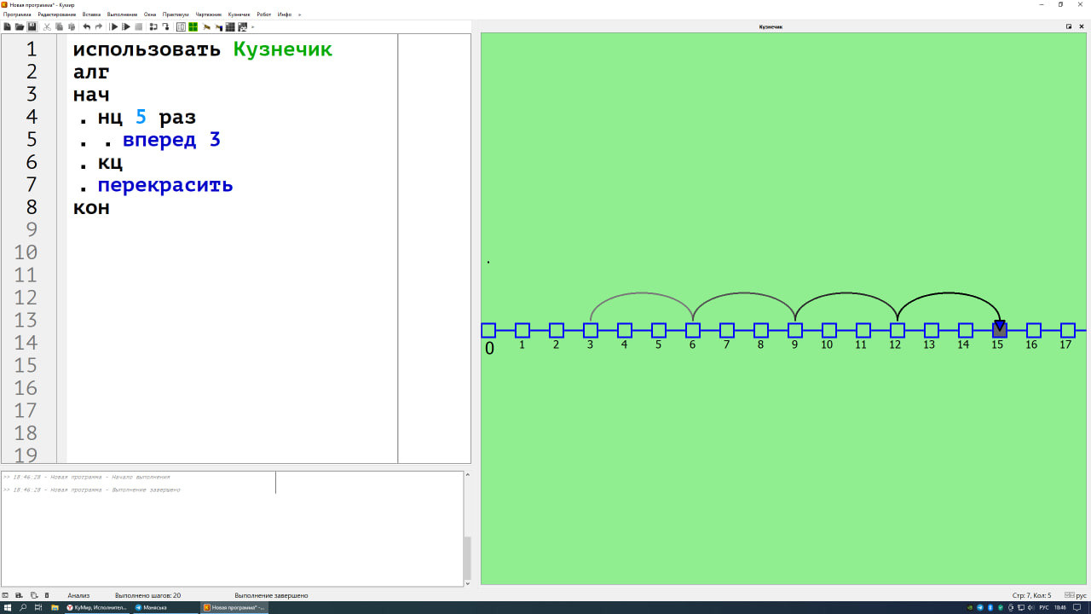The width and height of the screenshot is (1091, 614).
Task: Click the New file icon in toolbar
Action: pyautogui.click(x=8, y=27)
